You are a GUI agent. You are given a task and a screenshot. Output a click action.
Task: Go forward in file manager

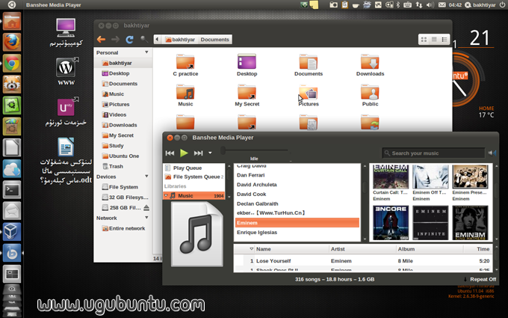[115, 40]
